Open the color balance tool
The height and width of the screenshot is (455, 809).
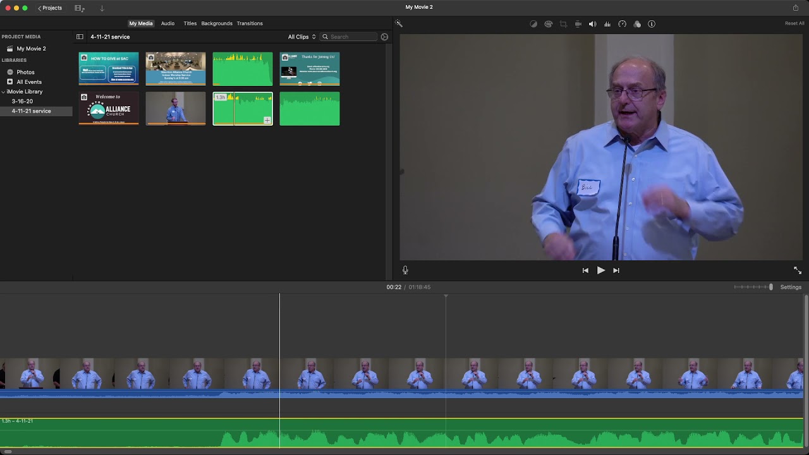pos(533,24)
